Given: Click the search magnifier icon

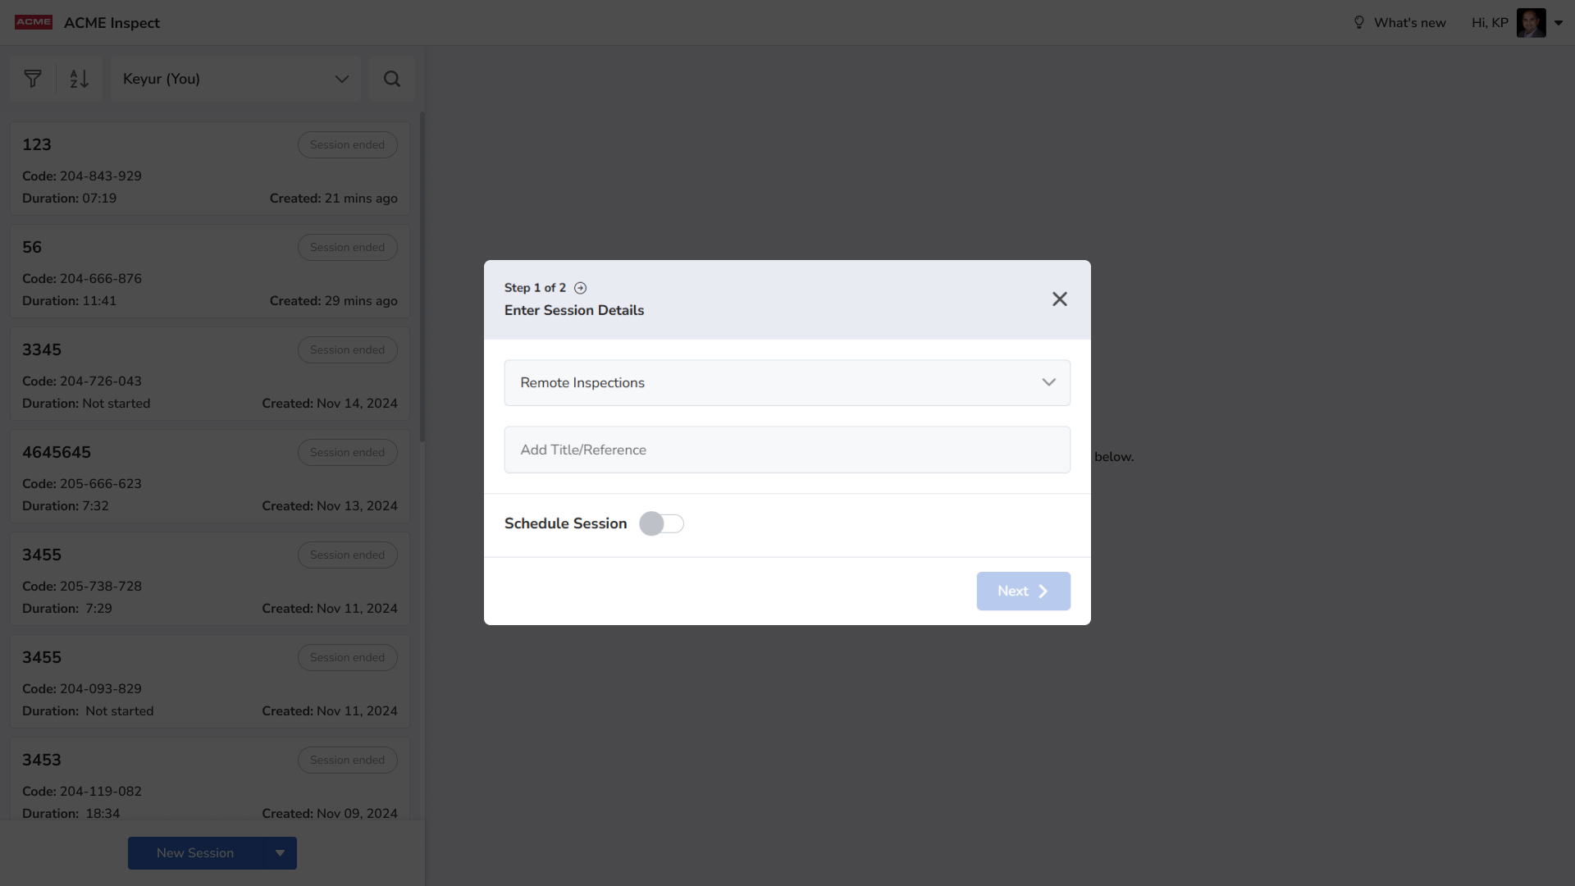Looking at the screenshot, I should tap(392, 79).
